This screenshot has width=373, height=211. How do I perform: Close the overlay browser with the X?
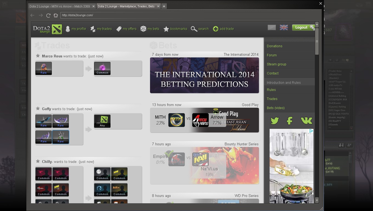point(320,4)
